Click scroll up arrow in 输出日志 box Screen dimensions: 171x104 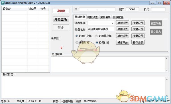click(167, 79)
